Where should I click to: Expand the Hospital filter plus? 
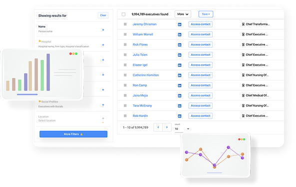coord(103,45)
